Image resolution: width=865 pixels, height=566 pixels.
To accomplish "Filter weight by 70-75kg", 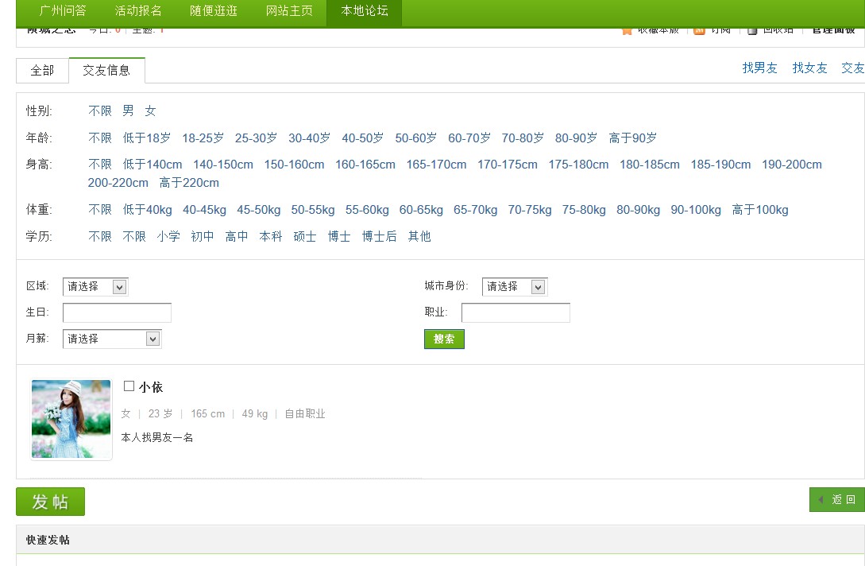I will click(530, 210).
